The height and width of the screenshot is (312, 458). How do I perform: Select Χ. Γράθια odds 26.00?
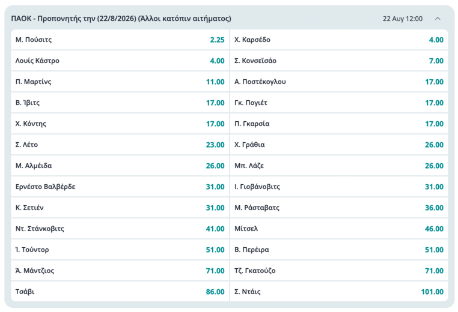coord(339,145)
